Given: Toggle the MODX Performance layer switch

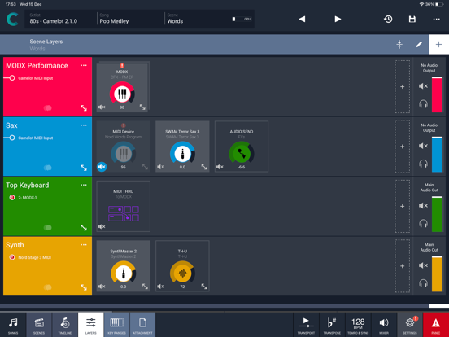Looking at the screenshot, I should coord(47,108).
